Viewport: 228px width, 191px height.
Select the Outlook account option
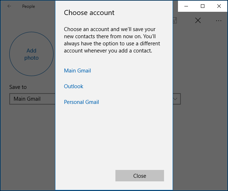(x=74, y=86)
